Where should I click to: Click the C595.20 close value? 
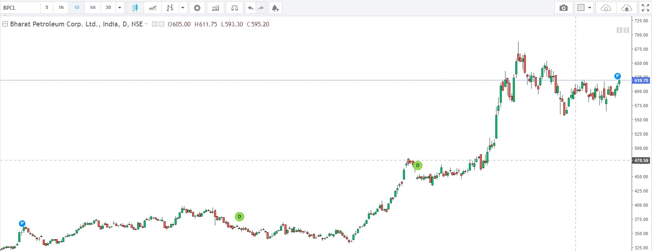(258, 24)
